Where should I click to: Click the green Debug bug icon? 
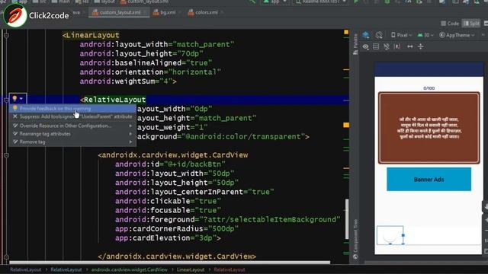[x=387, y=2]
